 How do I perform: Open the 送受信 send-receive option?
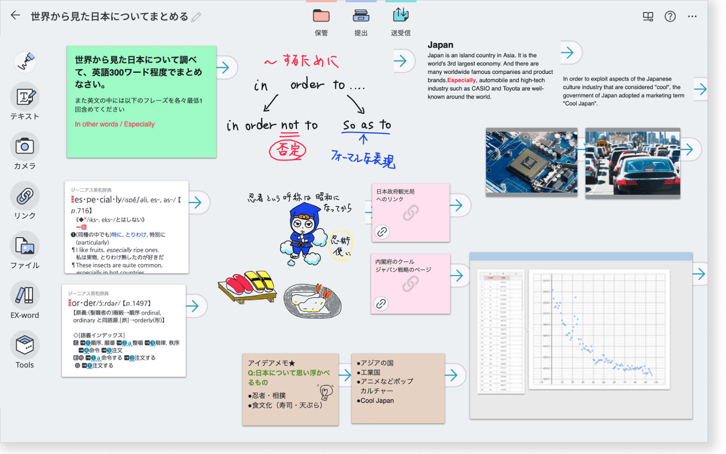click(x=400, y=16)
